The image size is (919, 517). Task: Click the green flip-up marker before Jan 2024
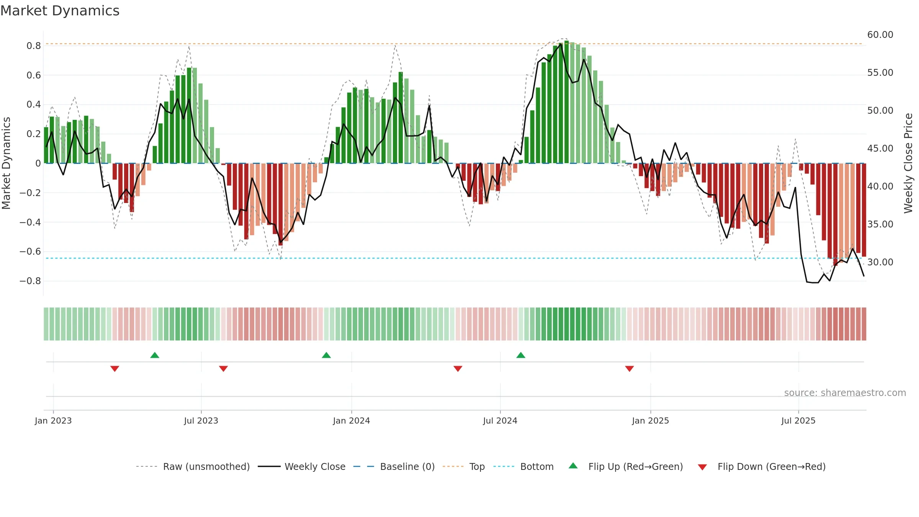coord(326,355)
